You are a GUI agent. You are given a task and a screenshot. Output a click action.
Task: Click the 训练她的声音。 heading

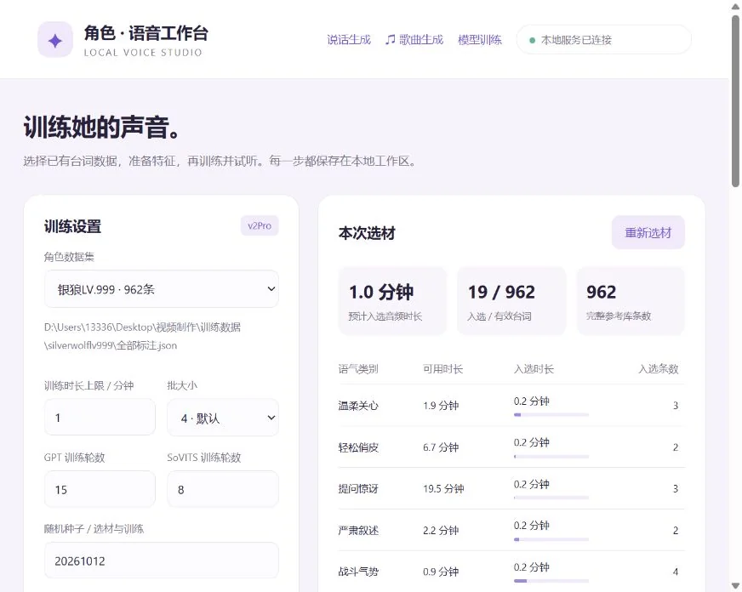[101, 127]
